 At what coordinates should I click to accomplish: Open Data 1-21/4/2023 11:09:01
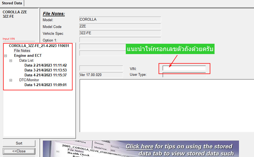click(x=45, y=85)
